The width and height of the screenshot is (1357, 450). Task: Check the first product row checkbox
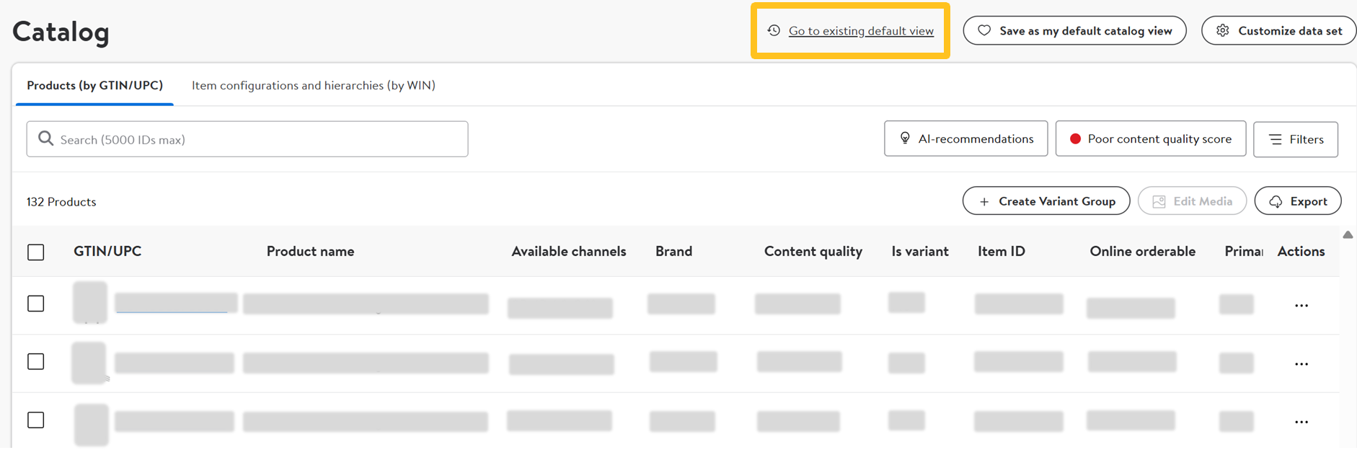[x=36, y=304]
